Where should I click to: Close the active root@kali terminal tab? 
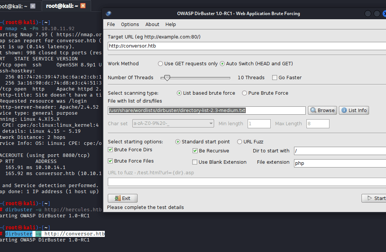(83, 6)
